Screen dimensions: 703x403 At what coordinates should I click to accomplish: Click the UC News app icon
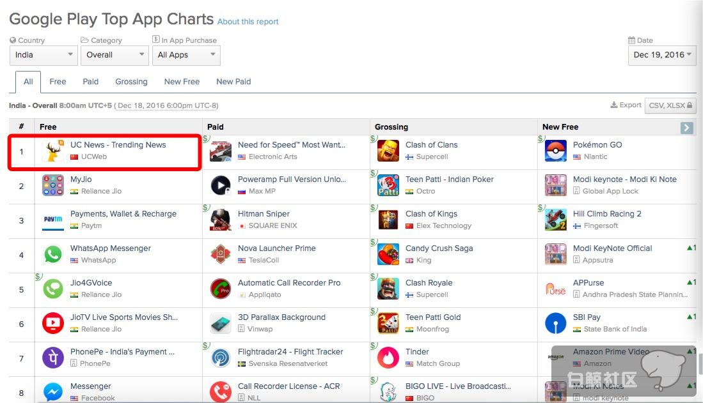point(53,151)
